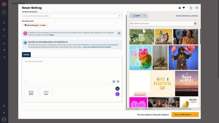Viewport: 219px width, 123px height.
Task: Open the GIPHY-Geschäftsbedingungen link
Action: pyautogui.click(x=181, y=109)
